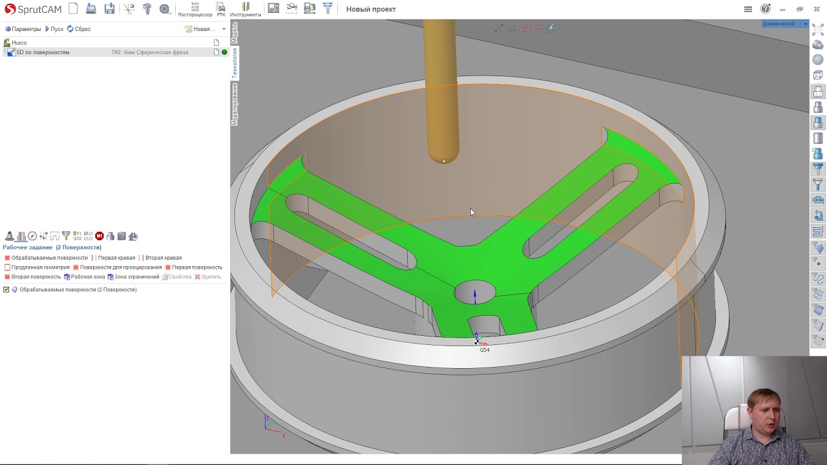Open the compass icon in parameters strip

32,236
